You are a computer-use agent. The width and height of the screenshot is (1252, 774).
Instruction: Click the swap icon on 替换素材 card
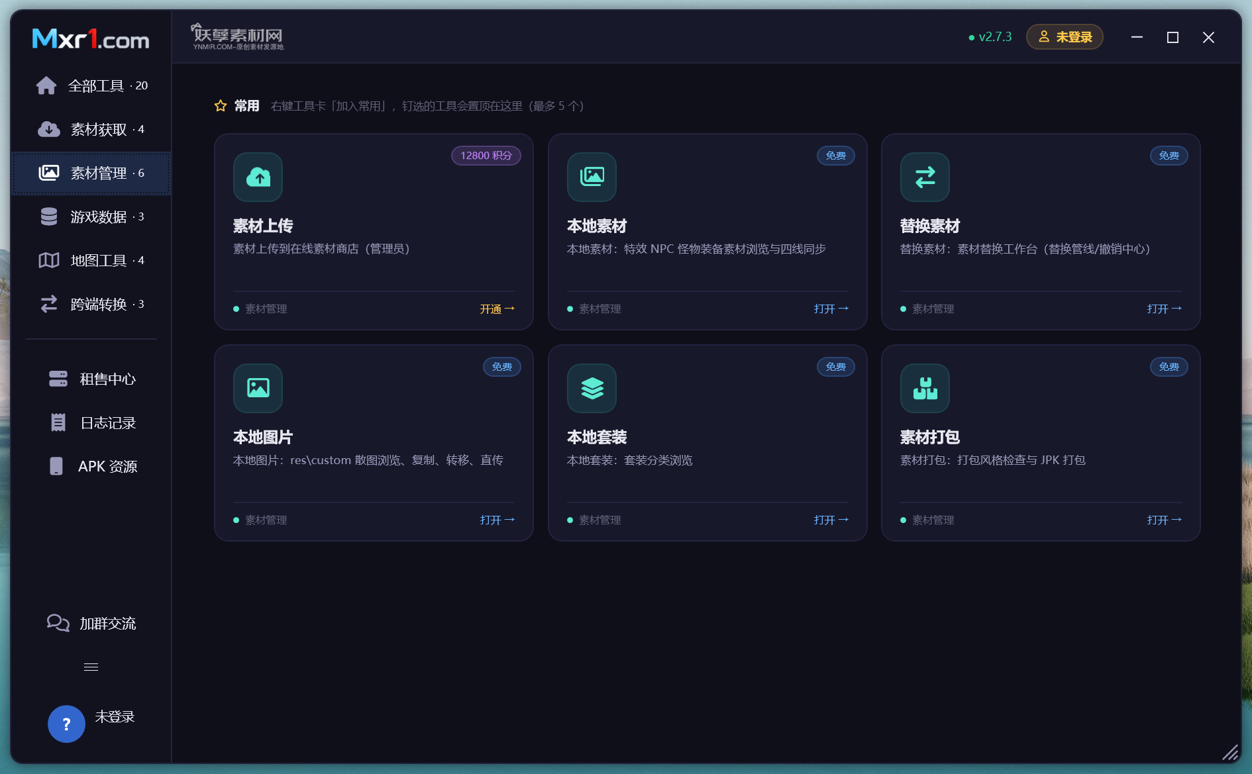click(925, 177)
